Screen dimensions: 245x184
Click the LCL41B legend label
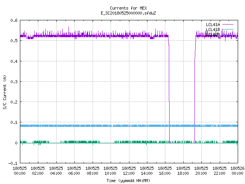tap(213, 30)
